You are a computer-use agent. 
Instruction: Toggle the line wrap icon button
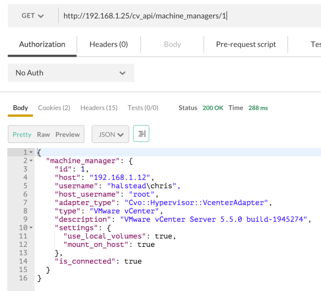tap(141, 133)
